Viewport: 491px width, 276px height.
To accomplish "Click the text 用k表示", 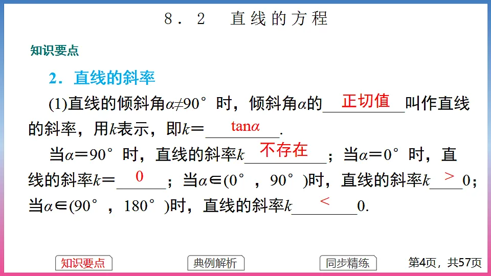I will [121, 129].
